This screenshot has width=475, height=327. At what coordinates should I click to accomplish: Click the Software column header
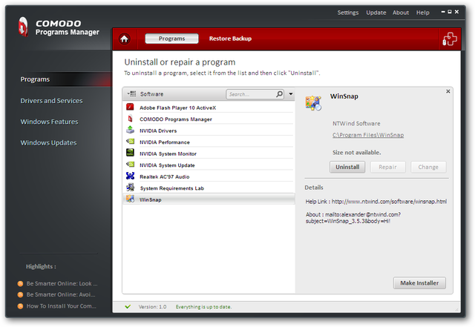coord(151,94)
